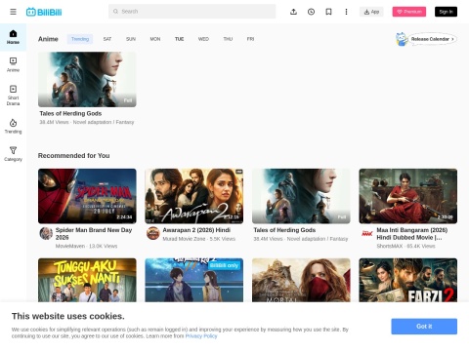Click title 'Spider Man Brand New Day 2026'
The image size is (469, 351).
(94, 234)
